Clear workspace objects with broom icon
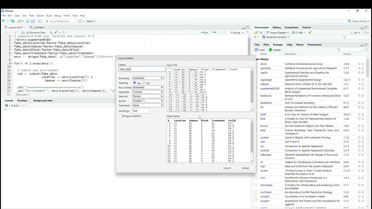The height and width of the screenshot is (209, 372). [310, 33]
